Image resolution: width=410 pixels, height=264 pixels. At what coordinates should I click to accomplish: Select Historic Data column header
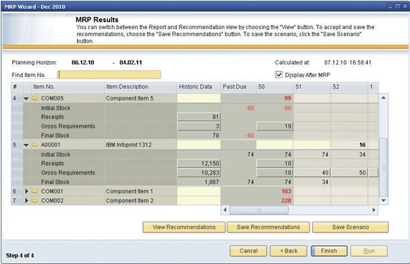pos(199,87)
